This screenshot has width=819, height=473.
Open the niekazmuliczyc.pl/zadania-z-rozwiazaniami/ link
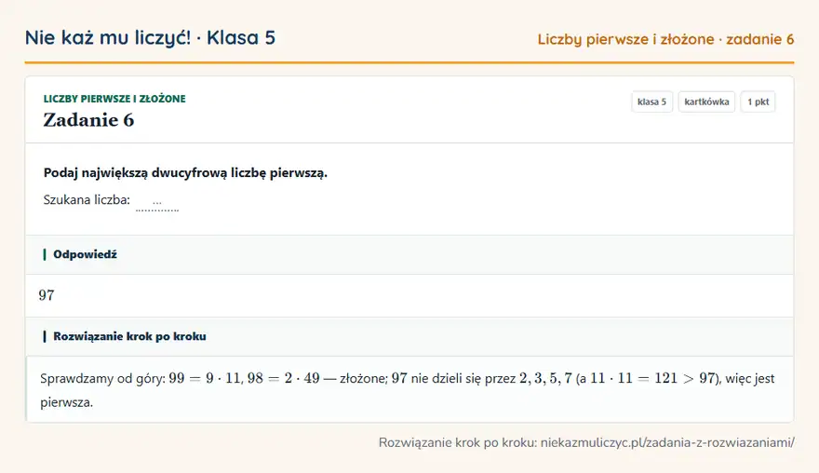667,442
